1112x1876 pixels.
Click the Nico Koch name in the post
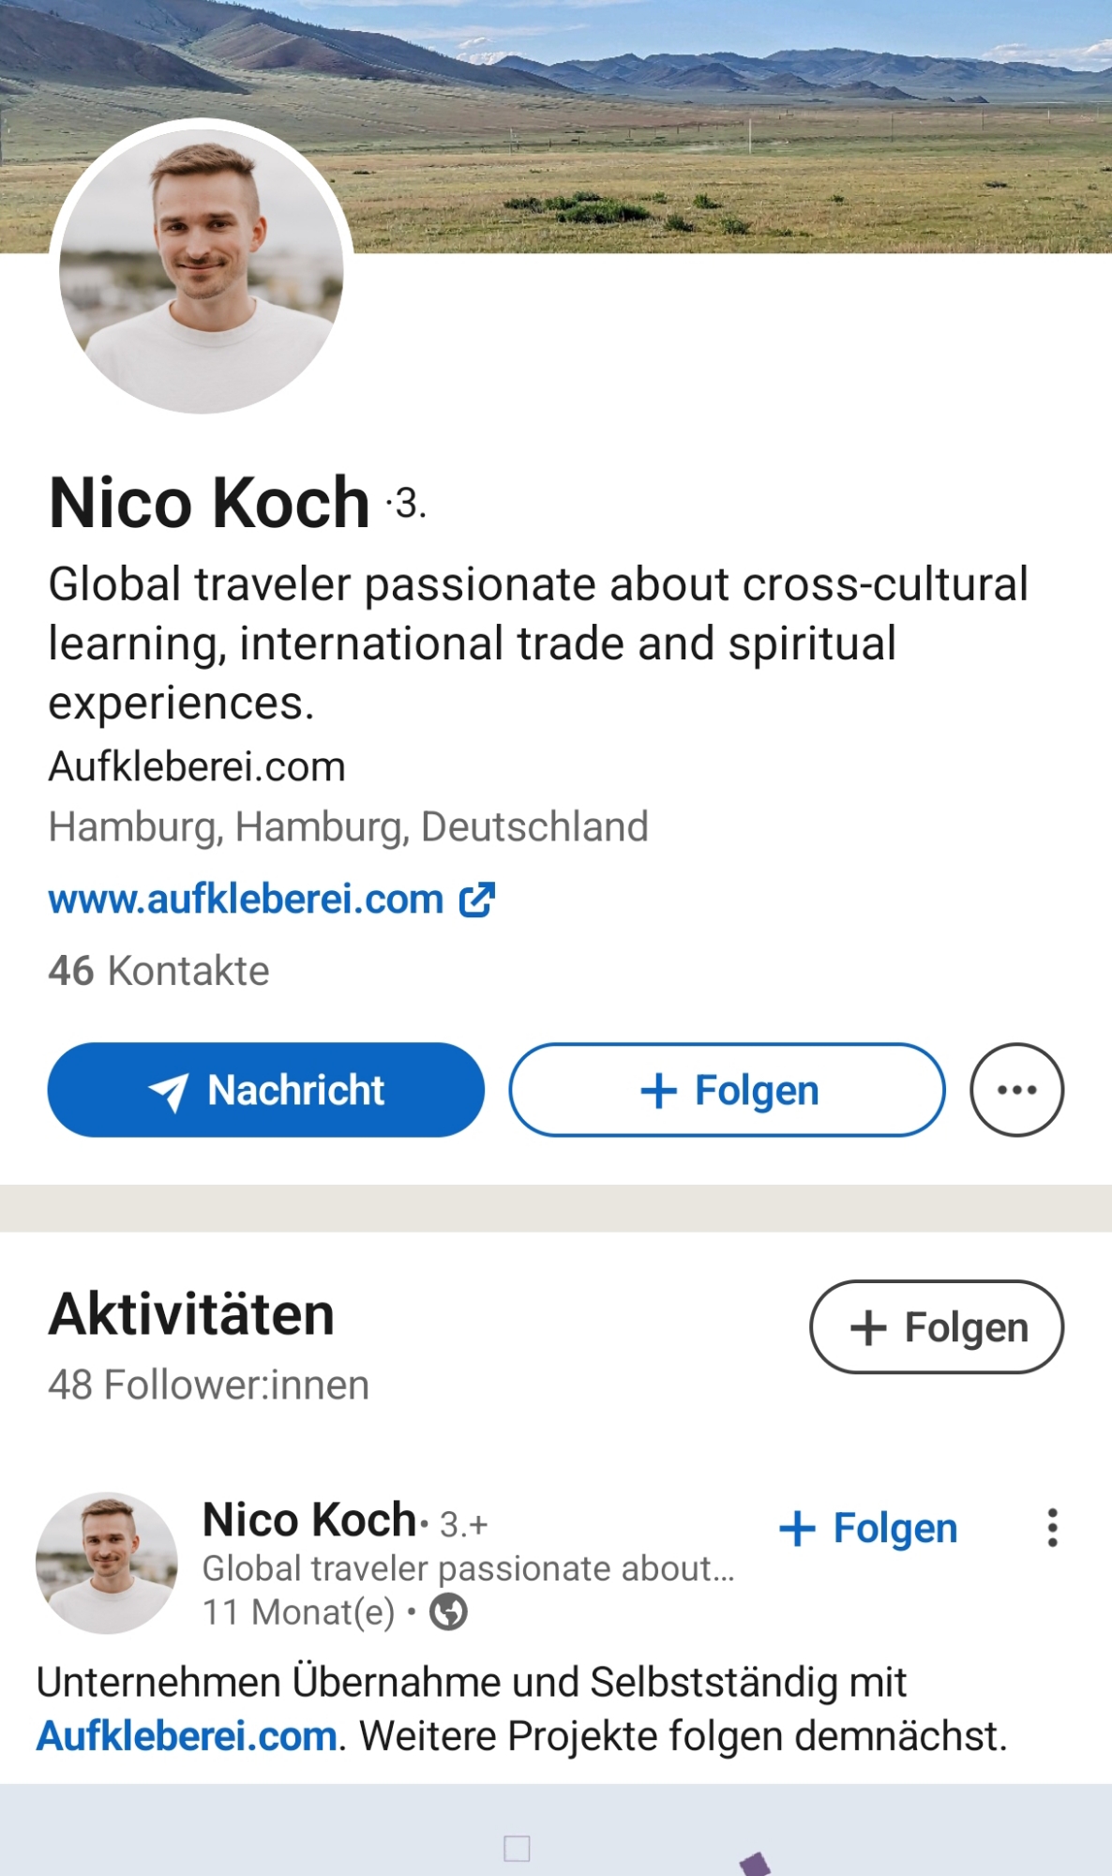pyautogui.click(x=309, y=1520)
